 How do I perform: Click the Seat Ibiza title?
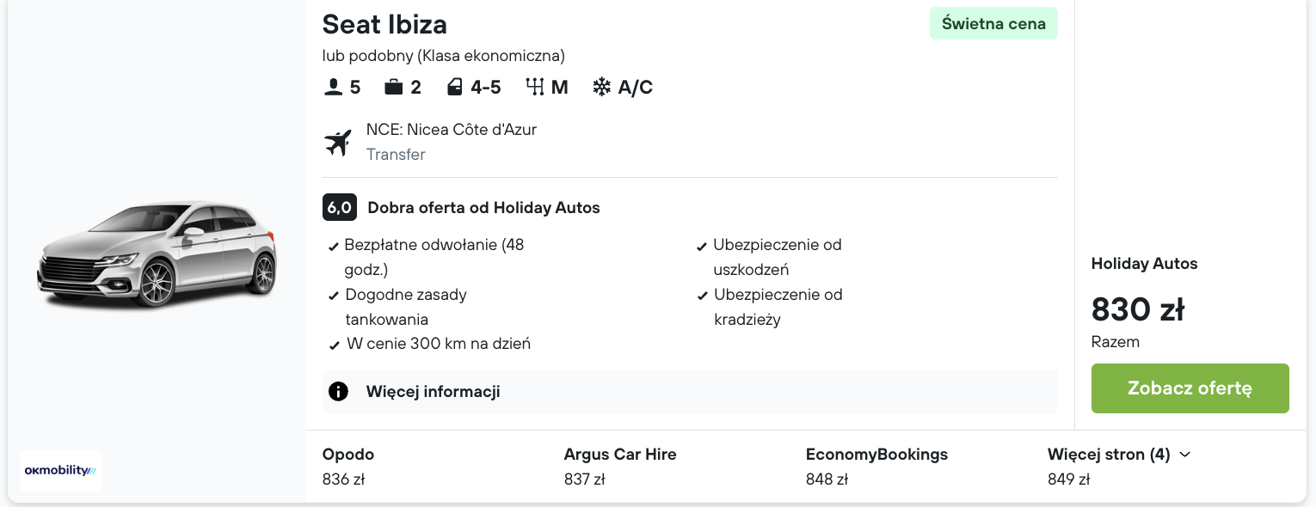[x=384, y=24]
